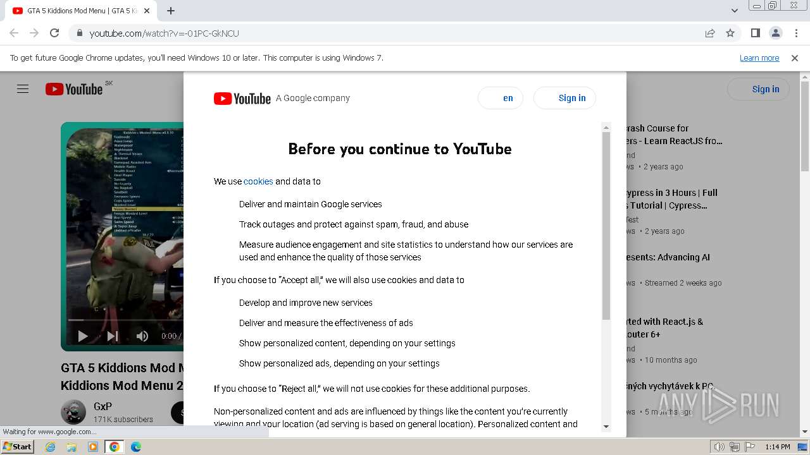This screenshot has height=455, width=810.
Task: Click Sign in inside consent dialog
Action: click(x=564, y=98)
